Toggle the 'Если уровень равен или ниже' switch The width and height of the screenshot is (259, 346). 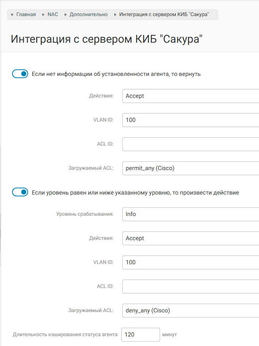[x=20, y=192]
